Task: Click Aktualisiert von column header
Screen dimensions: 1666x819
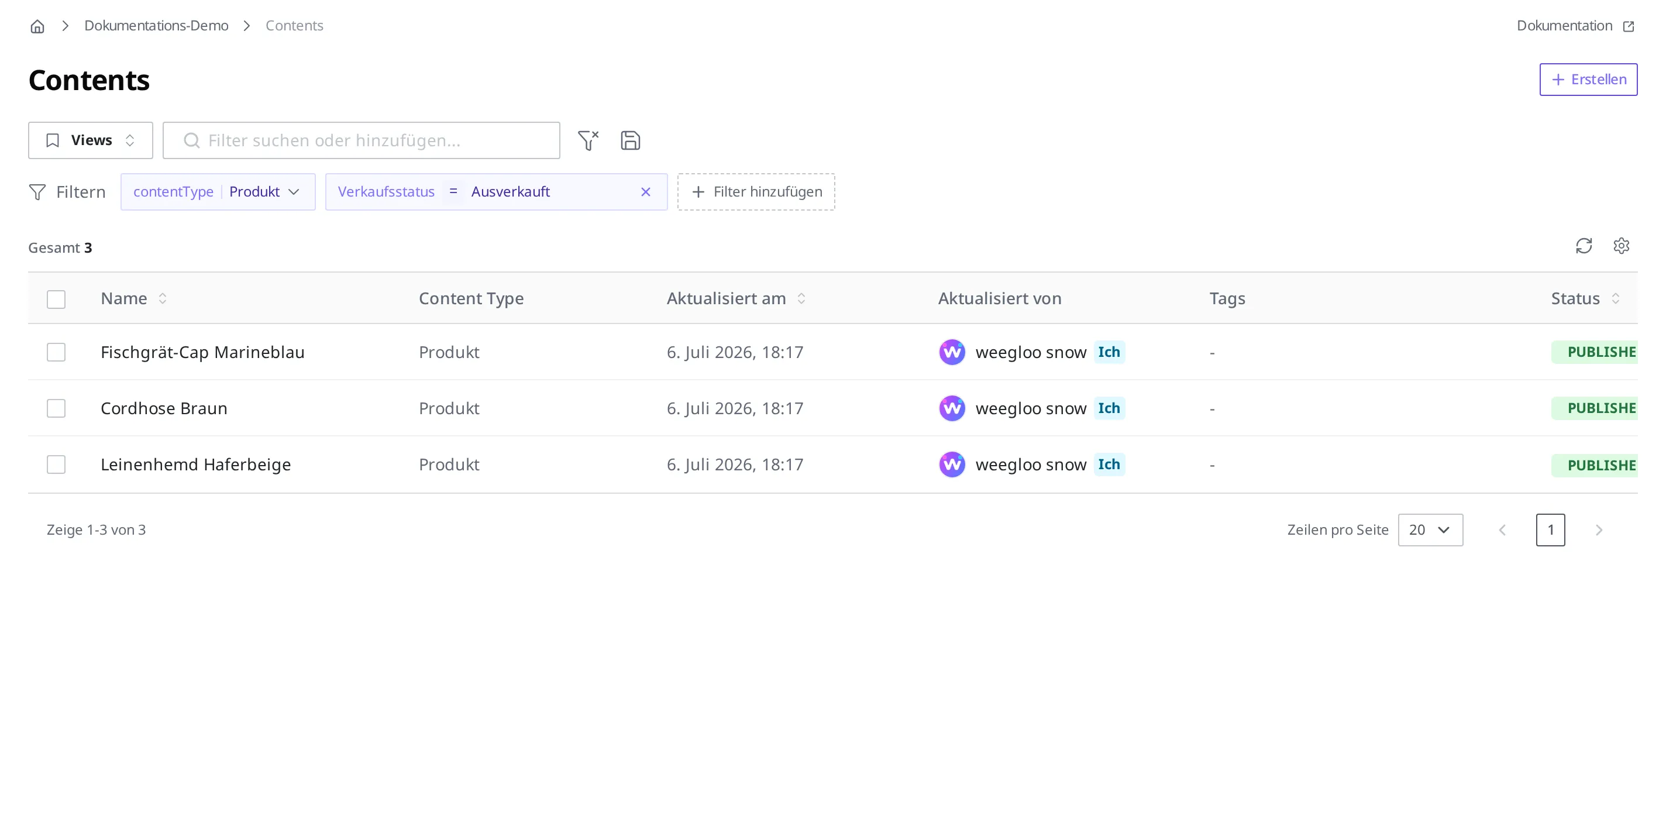Action: [999, 298]
